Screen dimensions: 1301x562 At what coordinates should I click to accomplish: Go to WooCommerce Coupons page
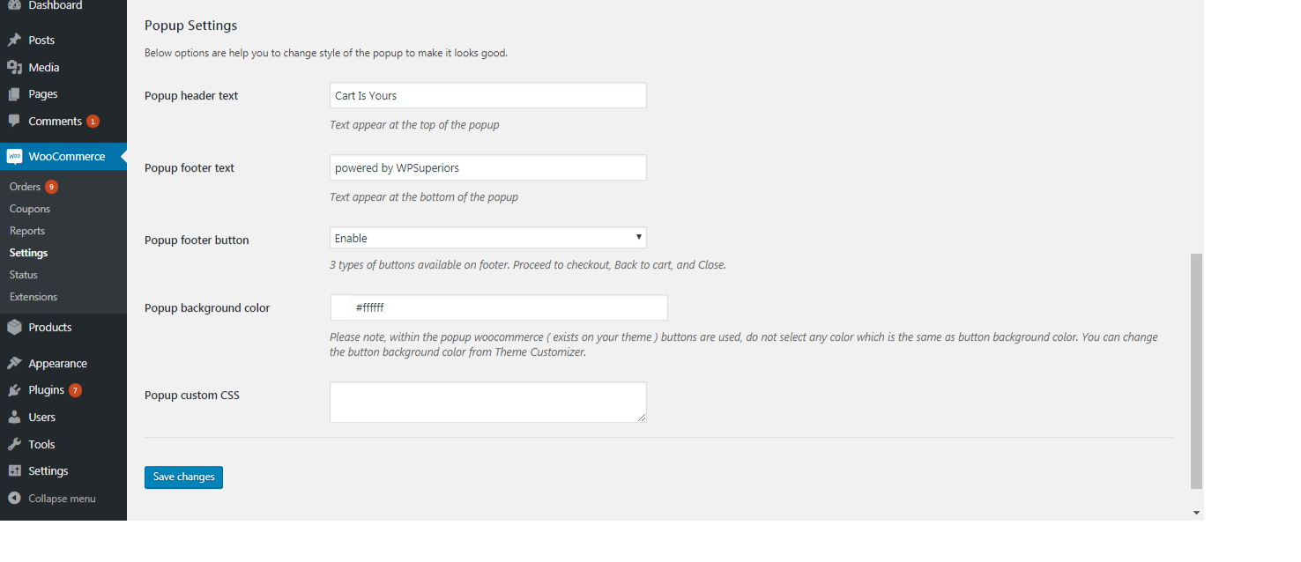[x=30, y=209]
